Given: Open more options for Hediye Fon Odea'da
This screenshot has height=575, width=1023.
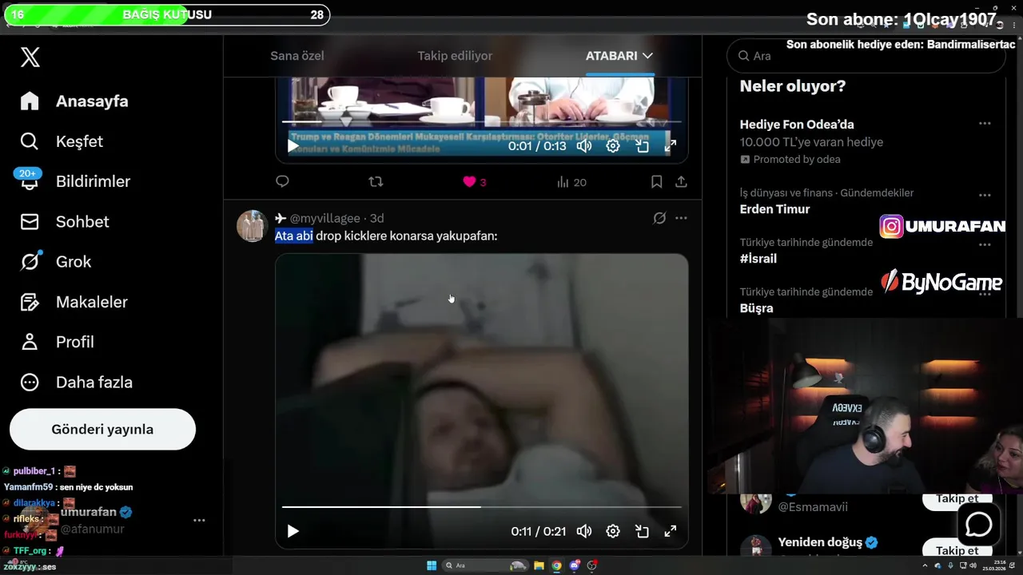Looking at the screenshot, I should (985, 124).
